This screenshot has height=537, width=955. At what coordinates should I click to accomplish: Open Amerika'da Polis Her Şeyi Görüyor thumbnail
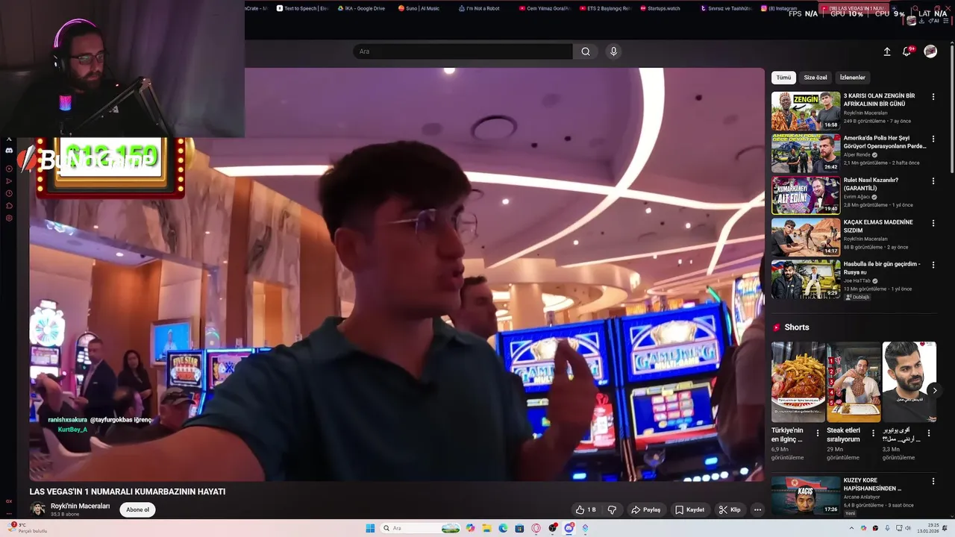806,153
